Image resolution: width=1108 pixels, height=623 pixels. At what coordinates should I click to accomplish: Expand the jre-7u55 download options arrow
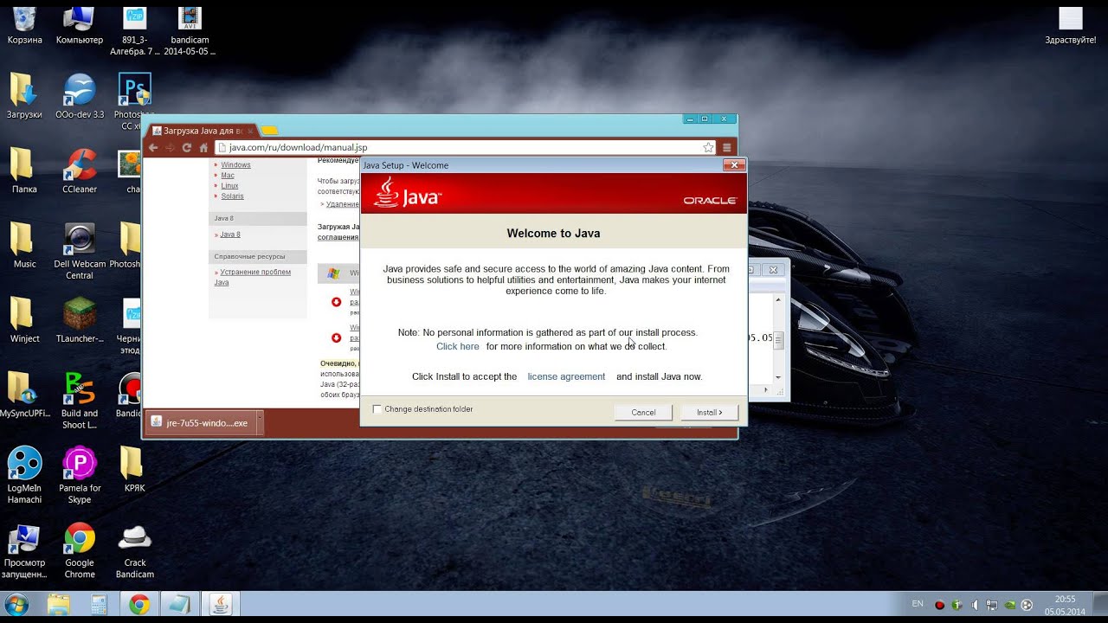259,423
